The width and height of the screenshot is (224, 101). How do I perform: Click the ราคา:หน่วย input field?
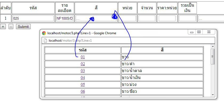point(167,18)
